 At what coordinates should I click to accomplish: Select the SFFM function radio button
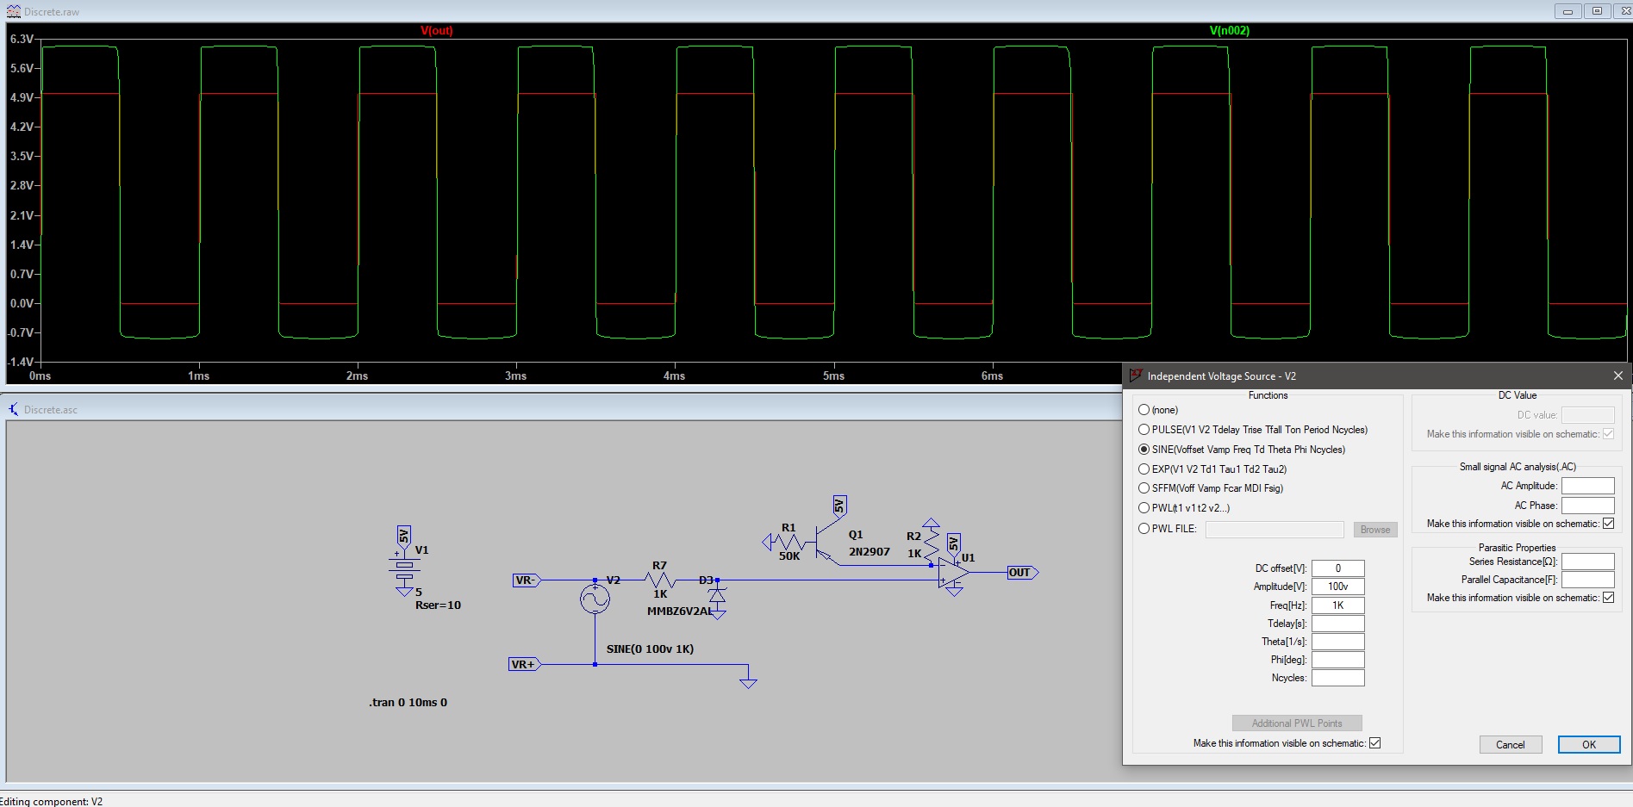pos(1144,488)
